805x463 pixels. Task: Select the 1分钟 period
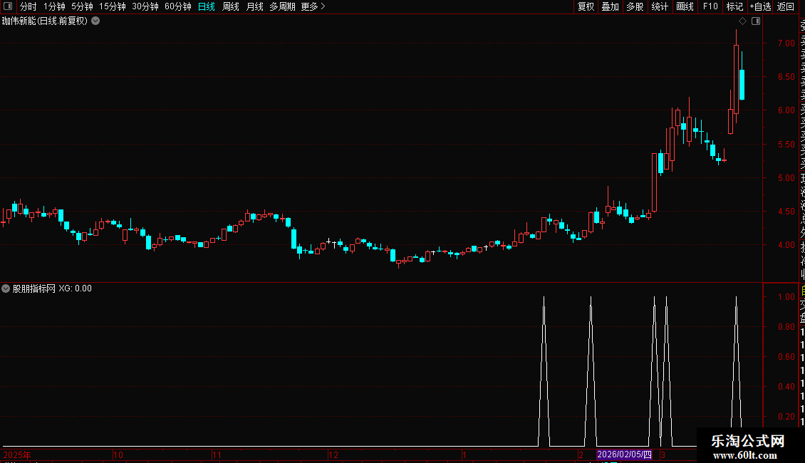click(x=54, y=6)
